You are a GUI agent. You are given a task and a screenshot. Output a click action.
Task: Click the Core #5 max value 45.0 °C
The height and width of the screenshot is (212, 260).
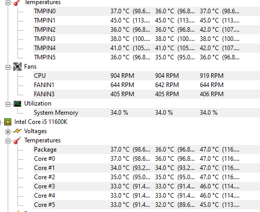pyautogui.click(x=209, y=205)
